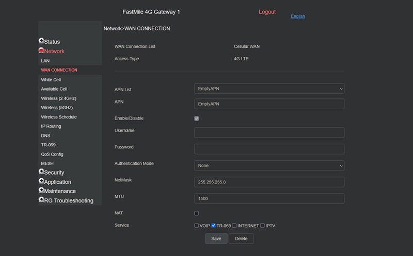The image size is (413, 256).
Task: Click into the Username input field
Action: (269, 133)
